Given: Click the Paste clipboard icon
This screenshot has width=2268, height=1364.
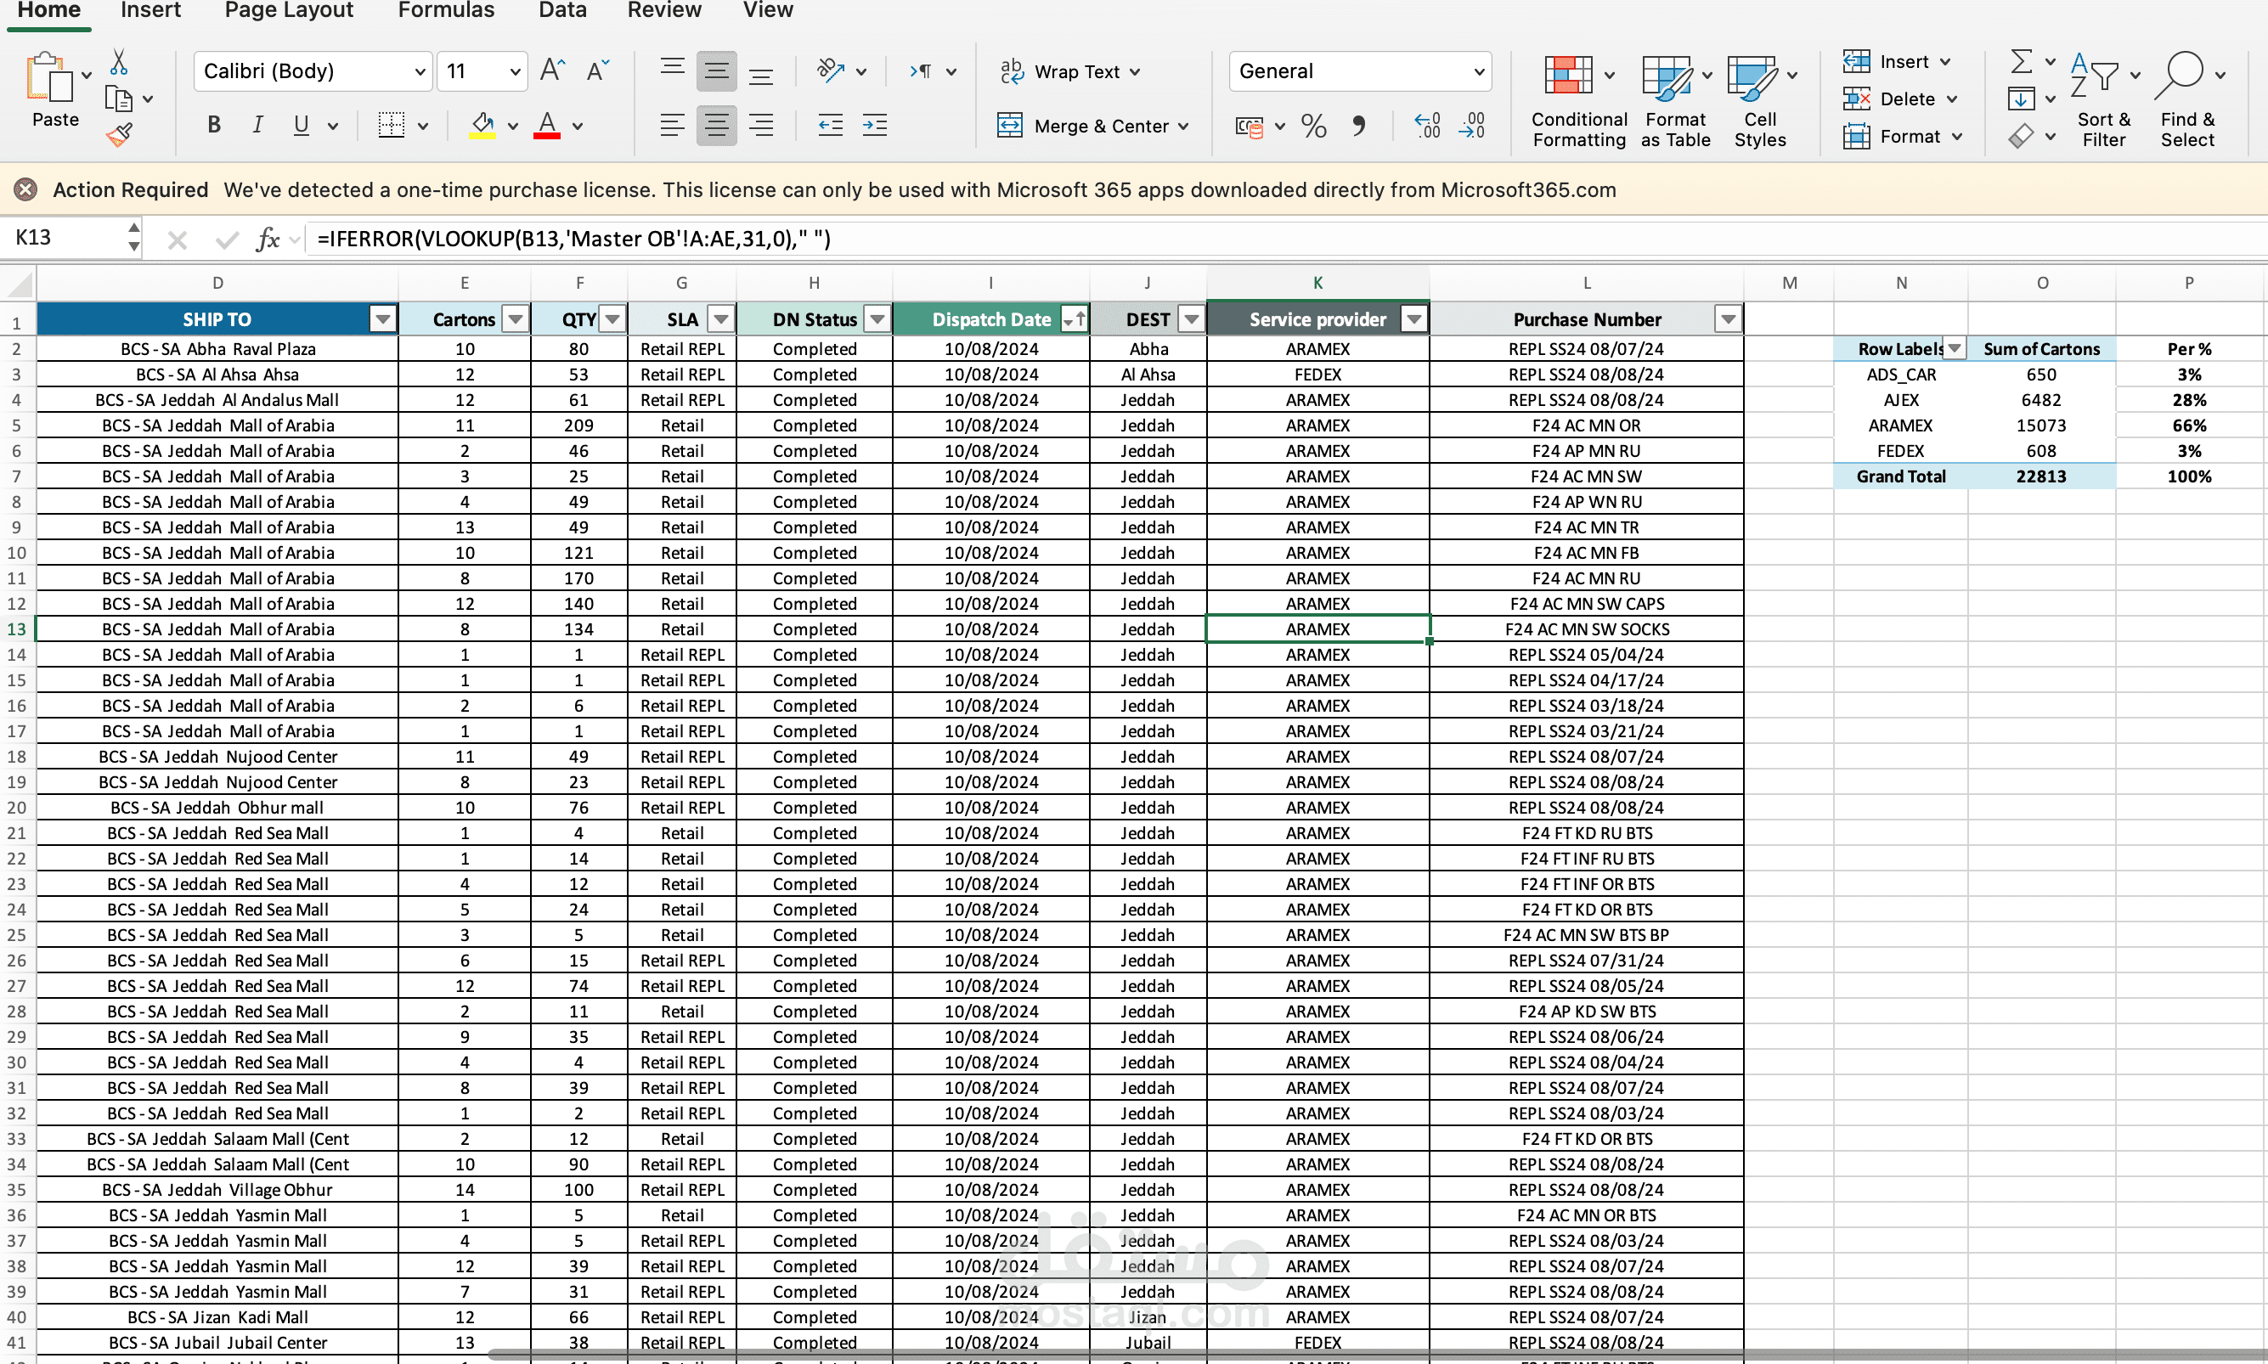Looking at the screenshot, I should tap(49, 77).
